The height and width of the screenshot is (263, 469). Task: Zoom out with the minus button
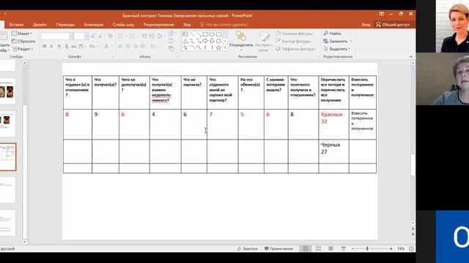click(352, 248)
